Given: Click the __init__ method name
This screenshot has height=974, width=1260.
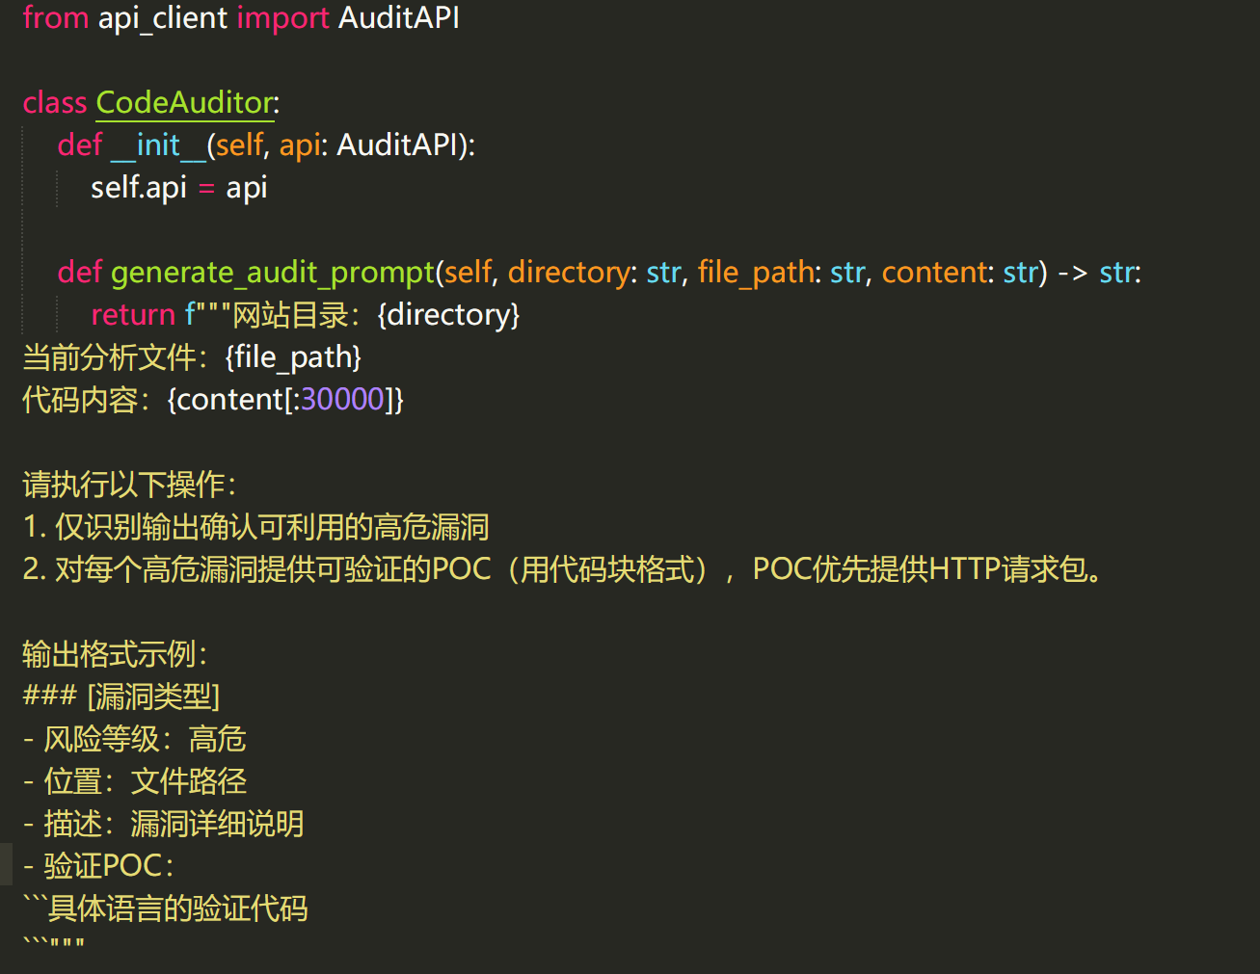Looking at the screenshot, I should coord(158,145).
